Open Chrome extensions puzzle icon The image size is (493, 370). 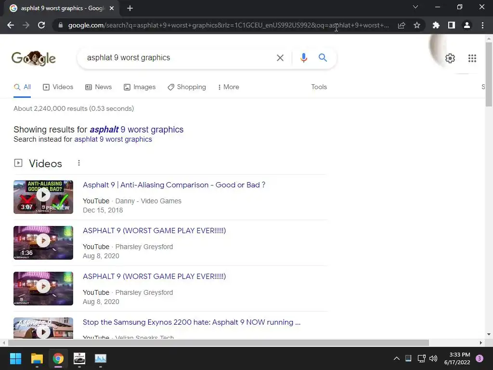pos(436,25)
